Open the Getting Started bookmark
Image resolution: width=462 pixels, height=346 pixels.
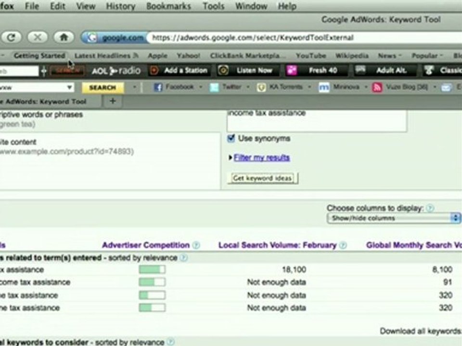click(x=39, y=56)
